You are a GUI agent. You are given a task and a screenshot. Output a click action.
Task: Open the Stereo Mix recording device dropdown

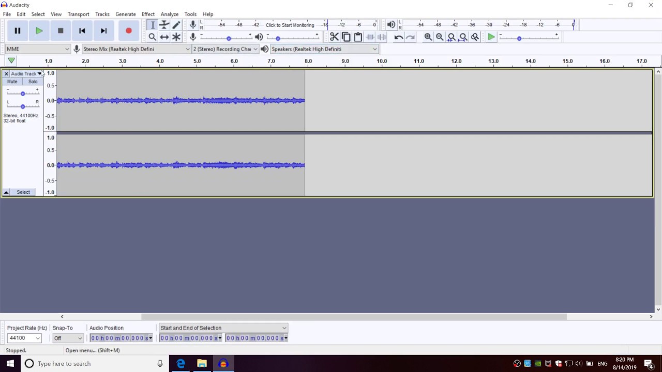point(136,49)
